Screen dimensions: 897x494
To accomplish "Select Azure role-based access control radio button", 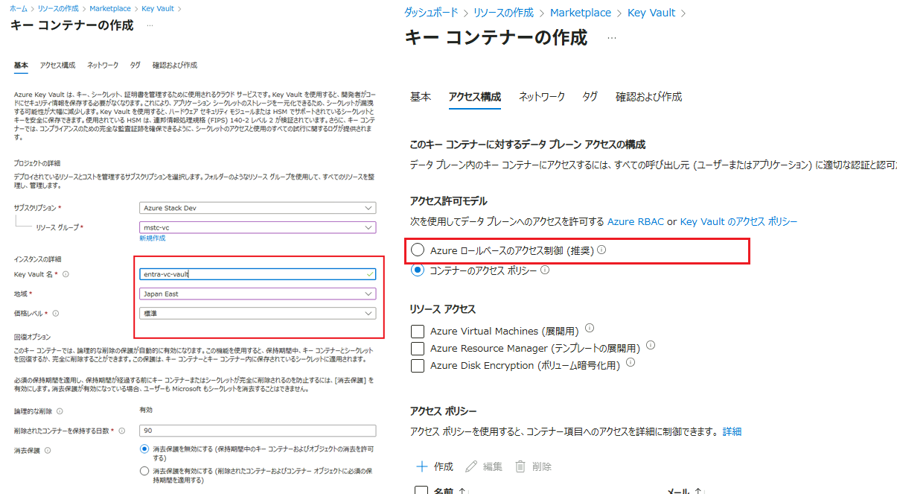I will (x=418, y=251).
